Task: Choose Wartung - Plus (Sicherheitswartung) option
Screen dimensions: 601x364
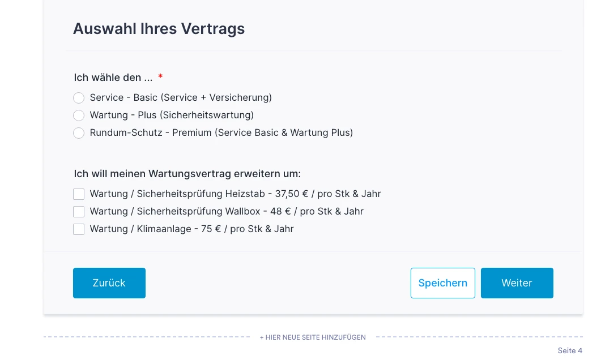Action: (79, 115)
